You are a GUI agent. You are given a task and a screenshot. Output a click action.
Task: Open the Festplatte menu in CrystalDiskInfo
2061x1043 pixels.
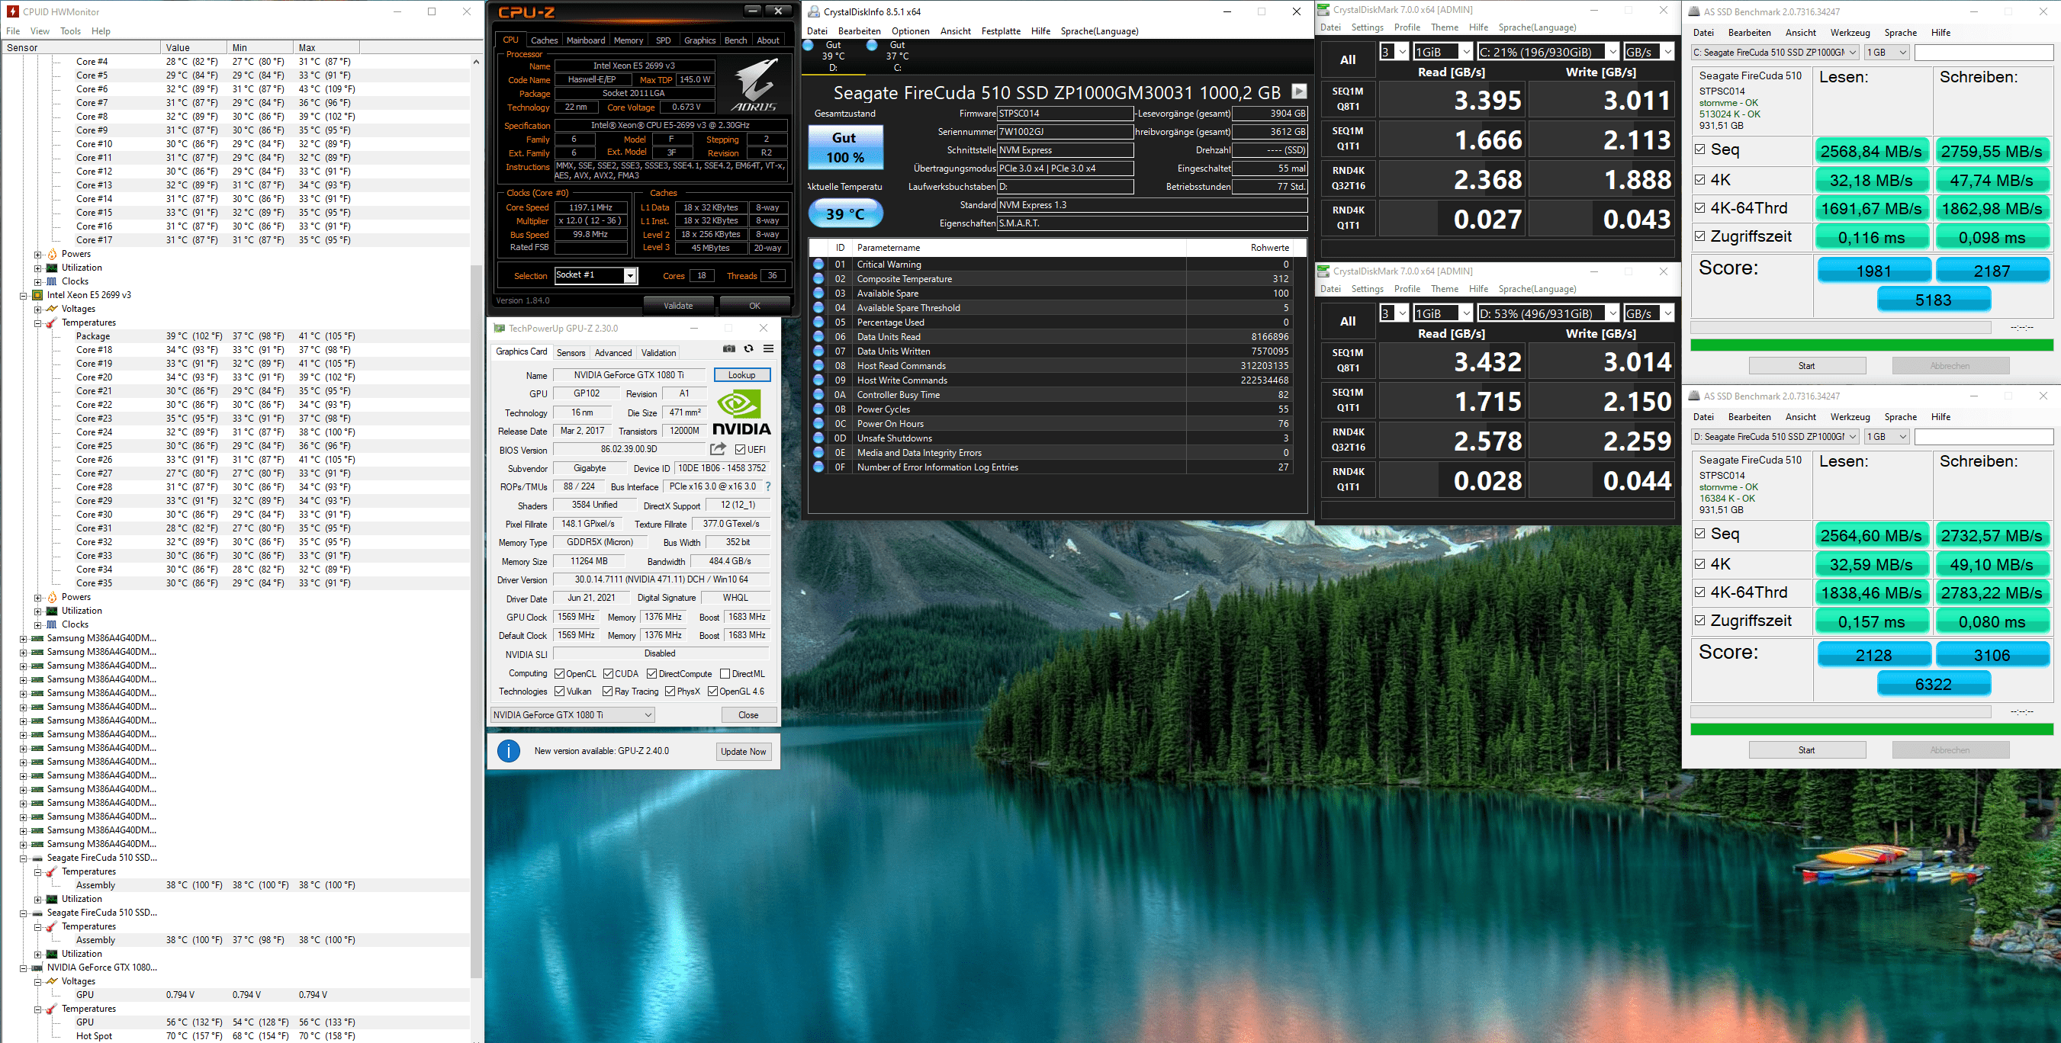click(1001, 31)
